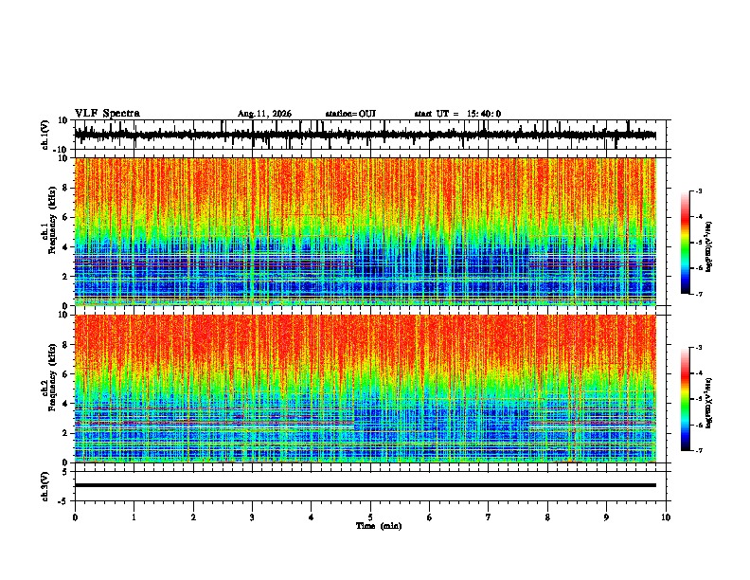Click the "-3" tick on ch.1 color bar
The height and width of the screenshot is (580, 750).
pyautogui.click(x=699, y=191)
